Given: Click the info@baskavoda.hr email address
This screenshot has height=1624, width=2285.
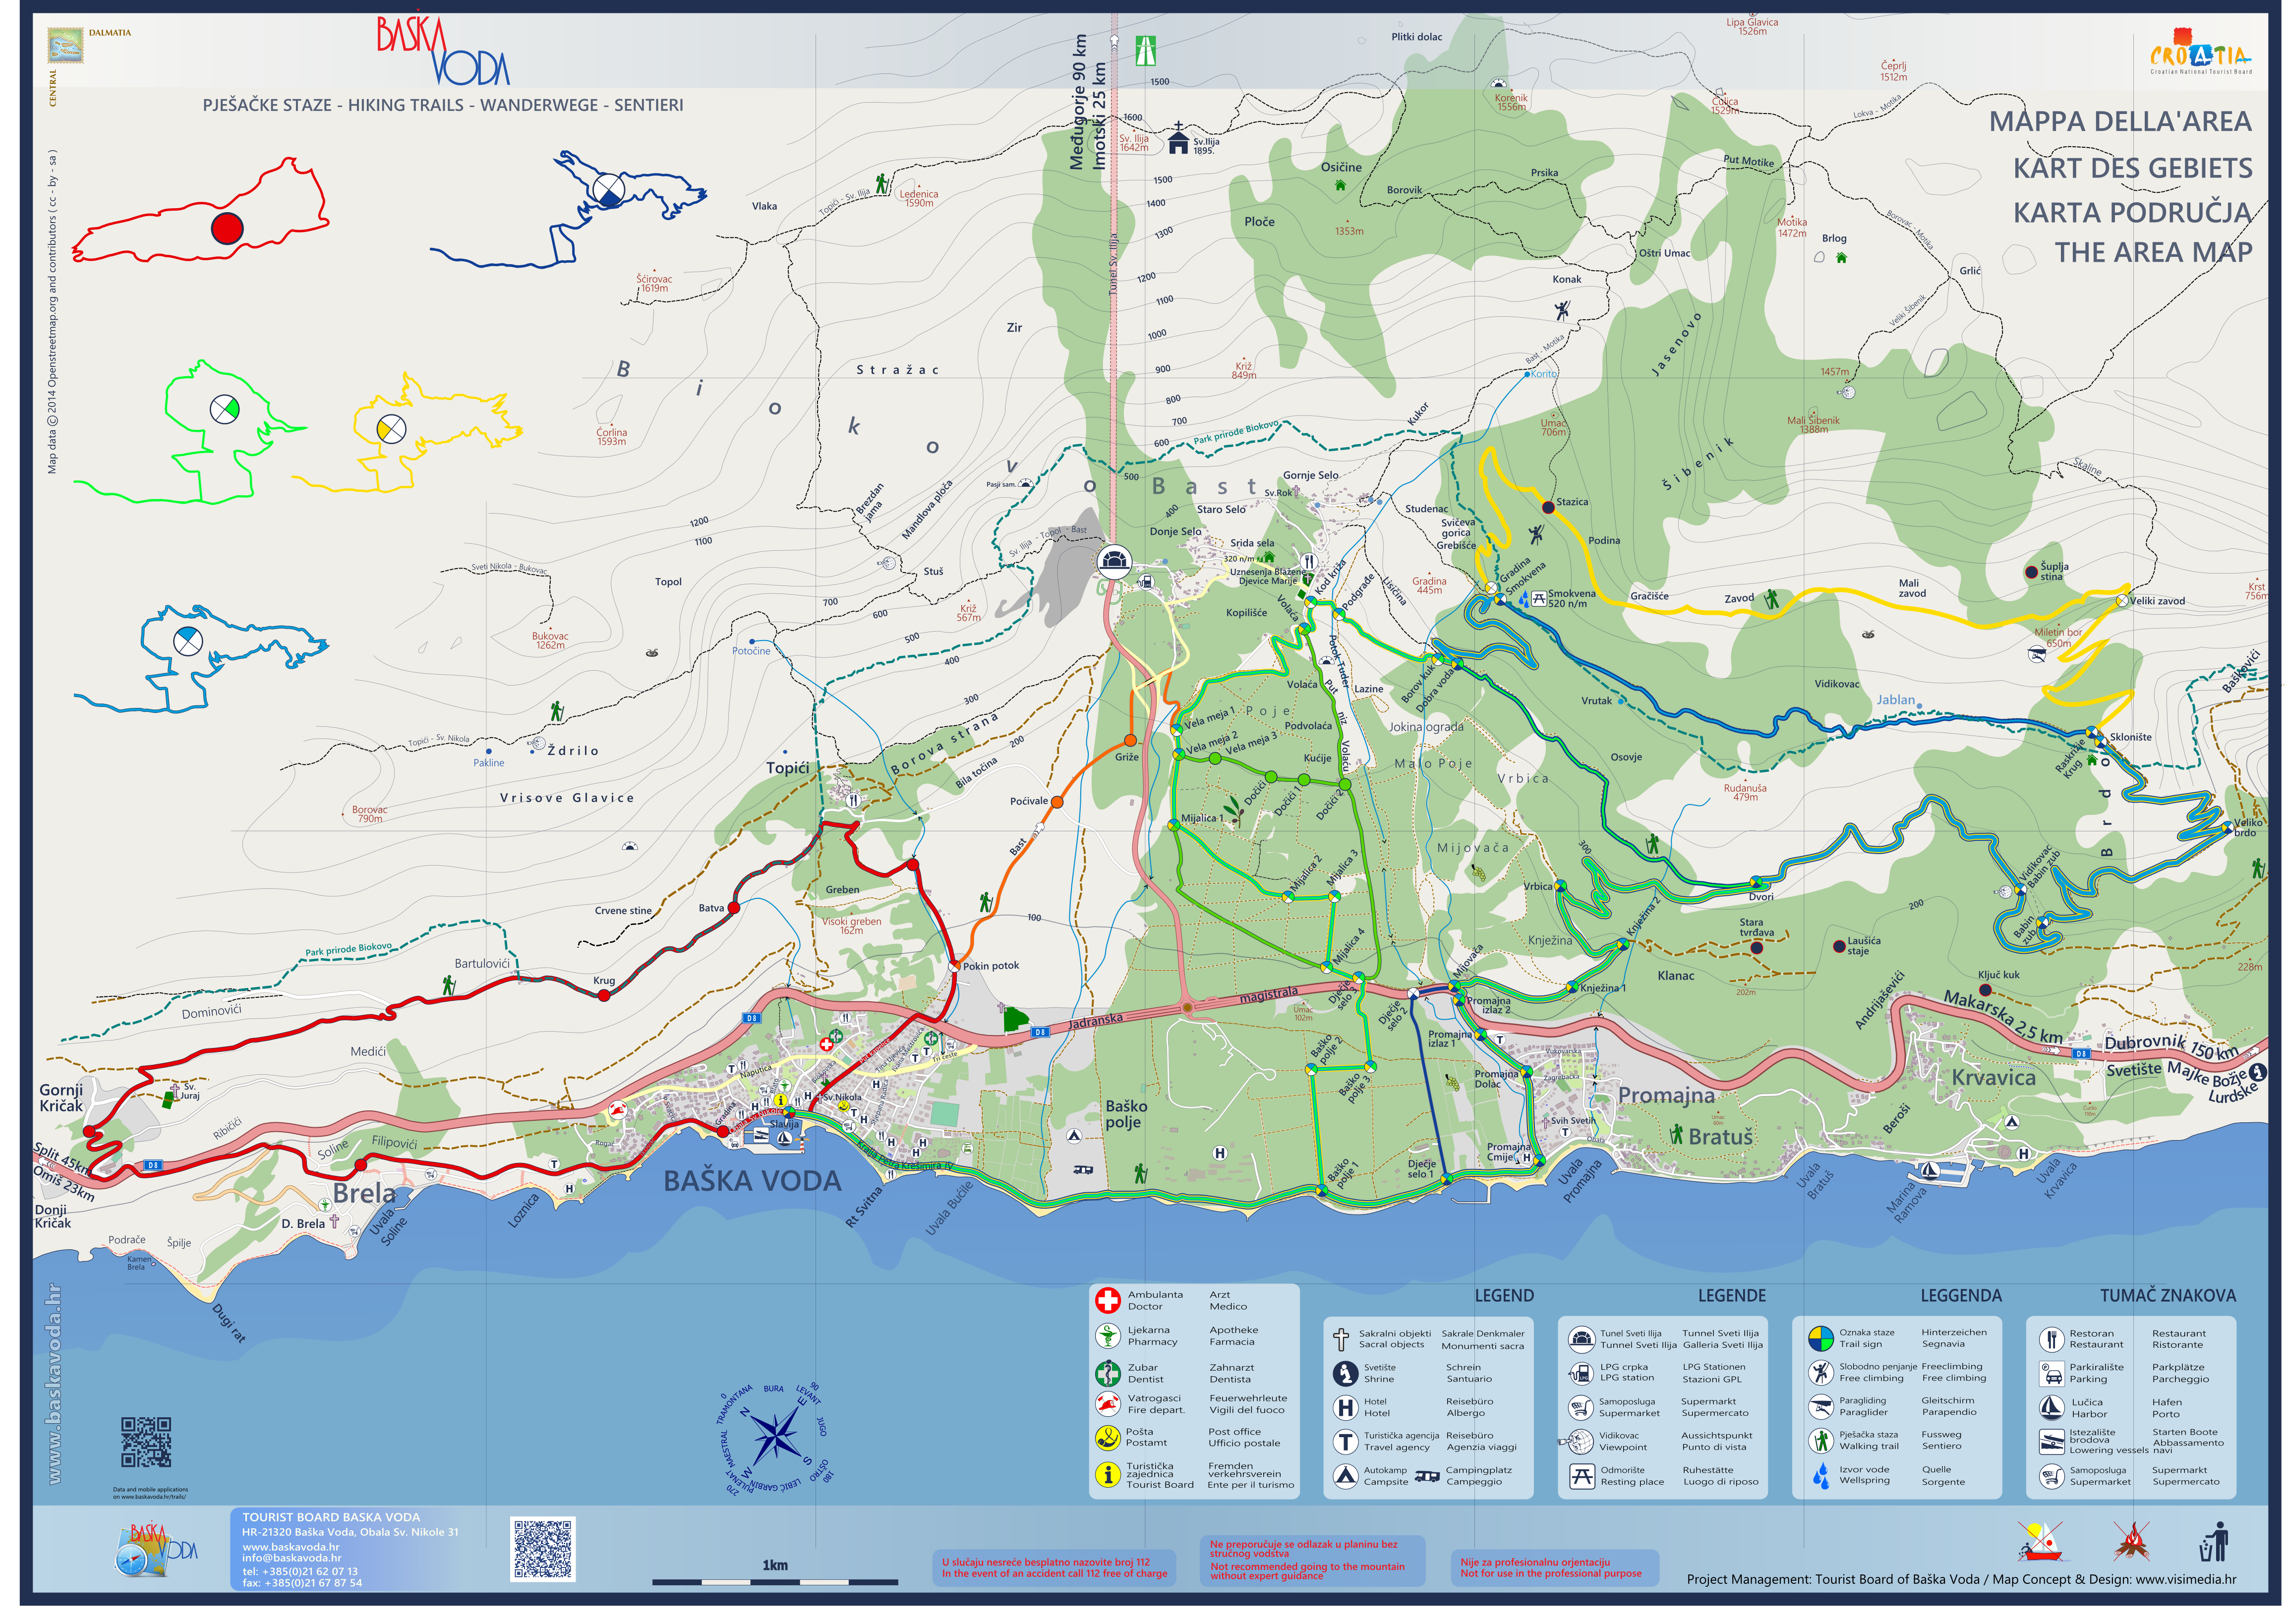Looking at the screenshot, I should click(x=291, y=1558).
